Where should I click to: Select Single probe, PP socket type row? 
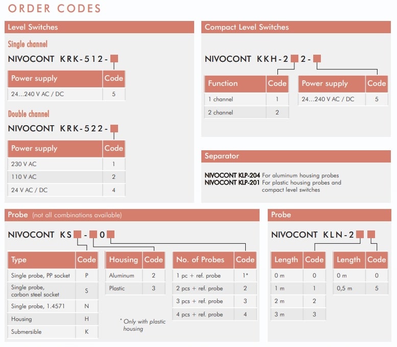(x=53, y=275)
